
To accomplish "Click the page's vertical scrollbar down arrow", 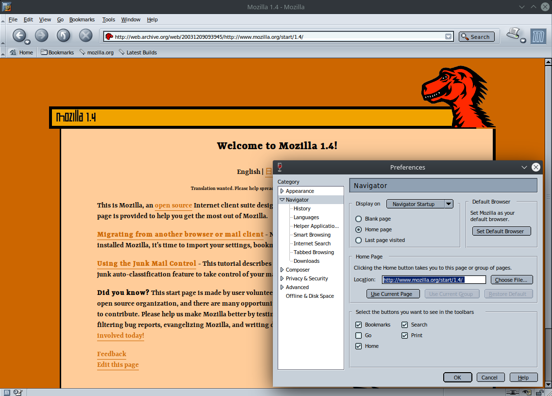I will click(x=548, y=384).
